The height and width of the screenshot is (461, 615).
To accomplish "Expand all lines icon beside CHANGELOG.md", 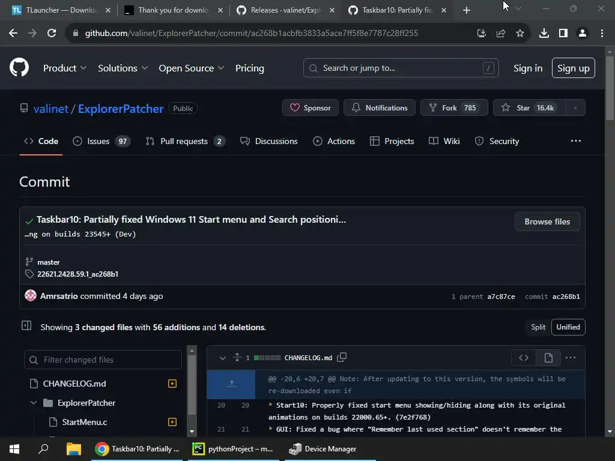I will 237,357.
